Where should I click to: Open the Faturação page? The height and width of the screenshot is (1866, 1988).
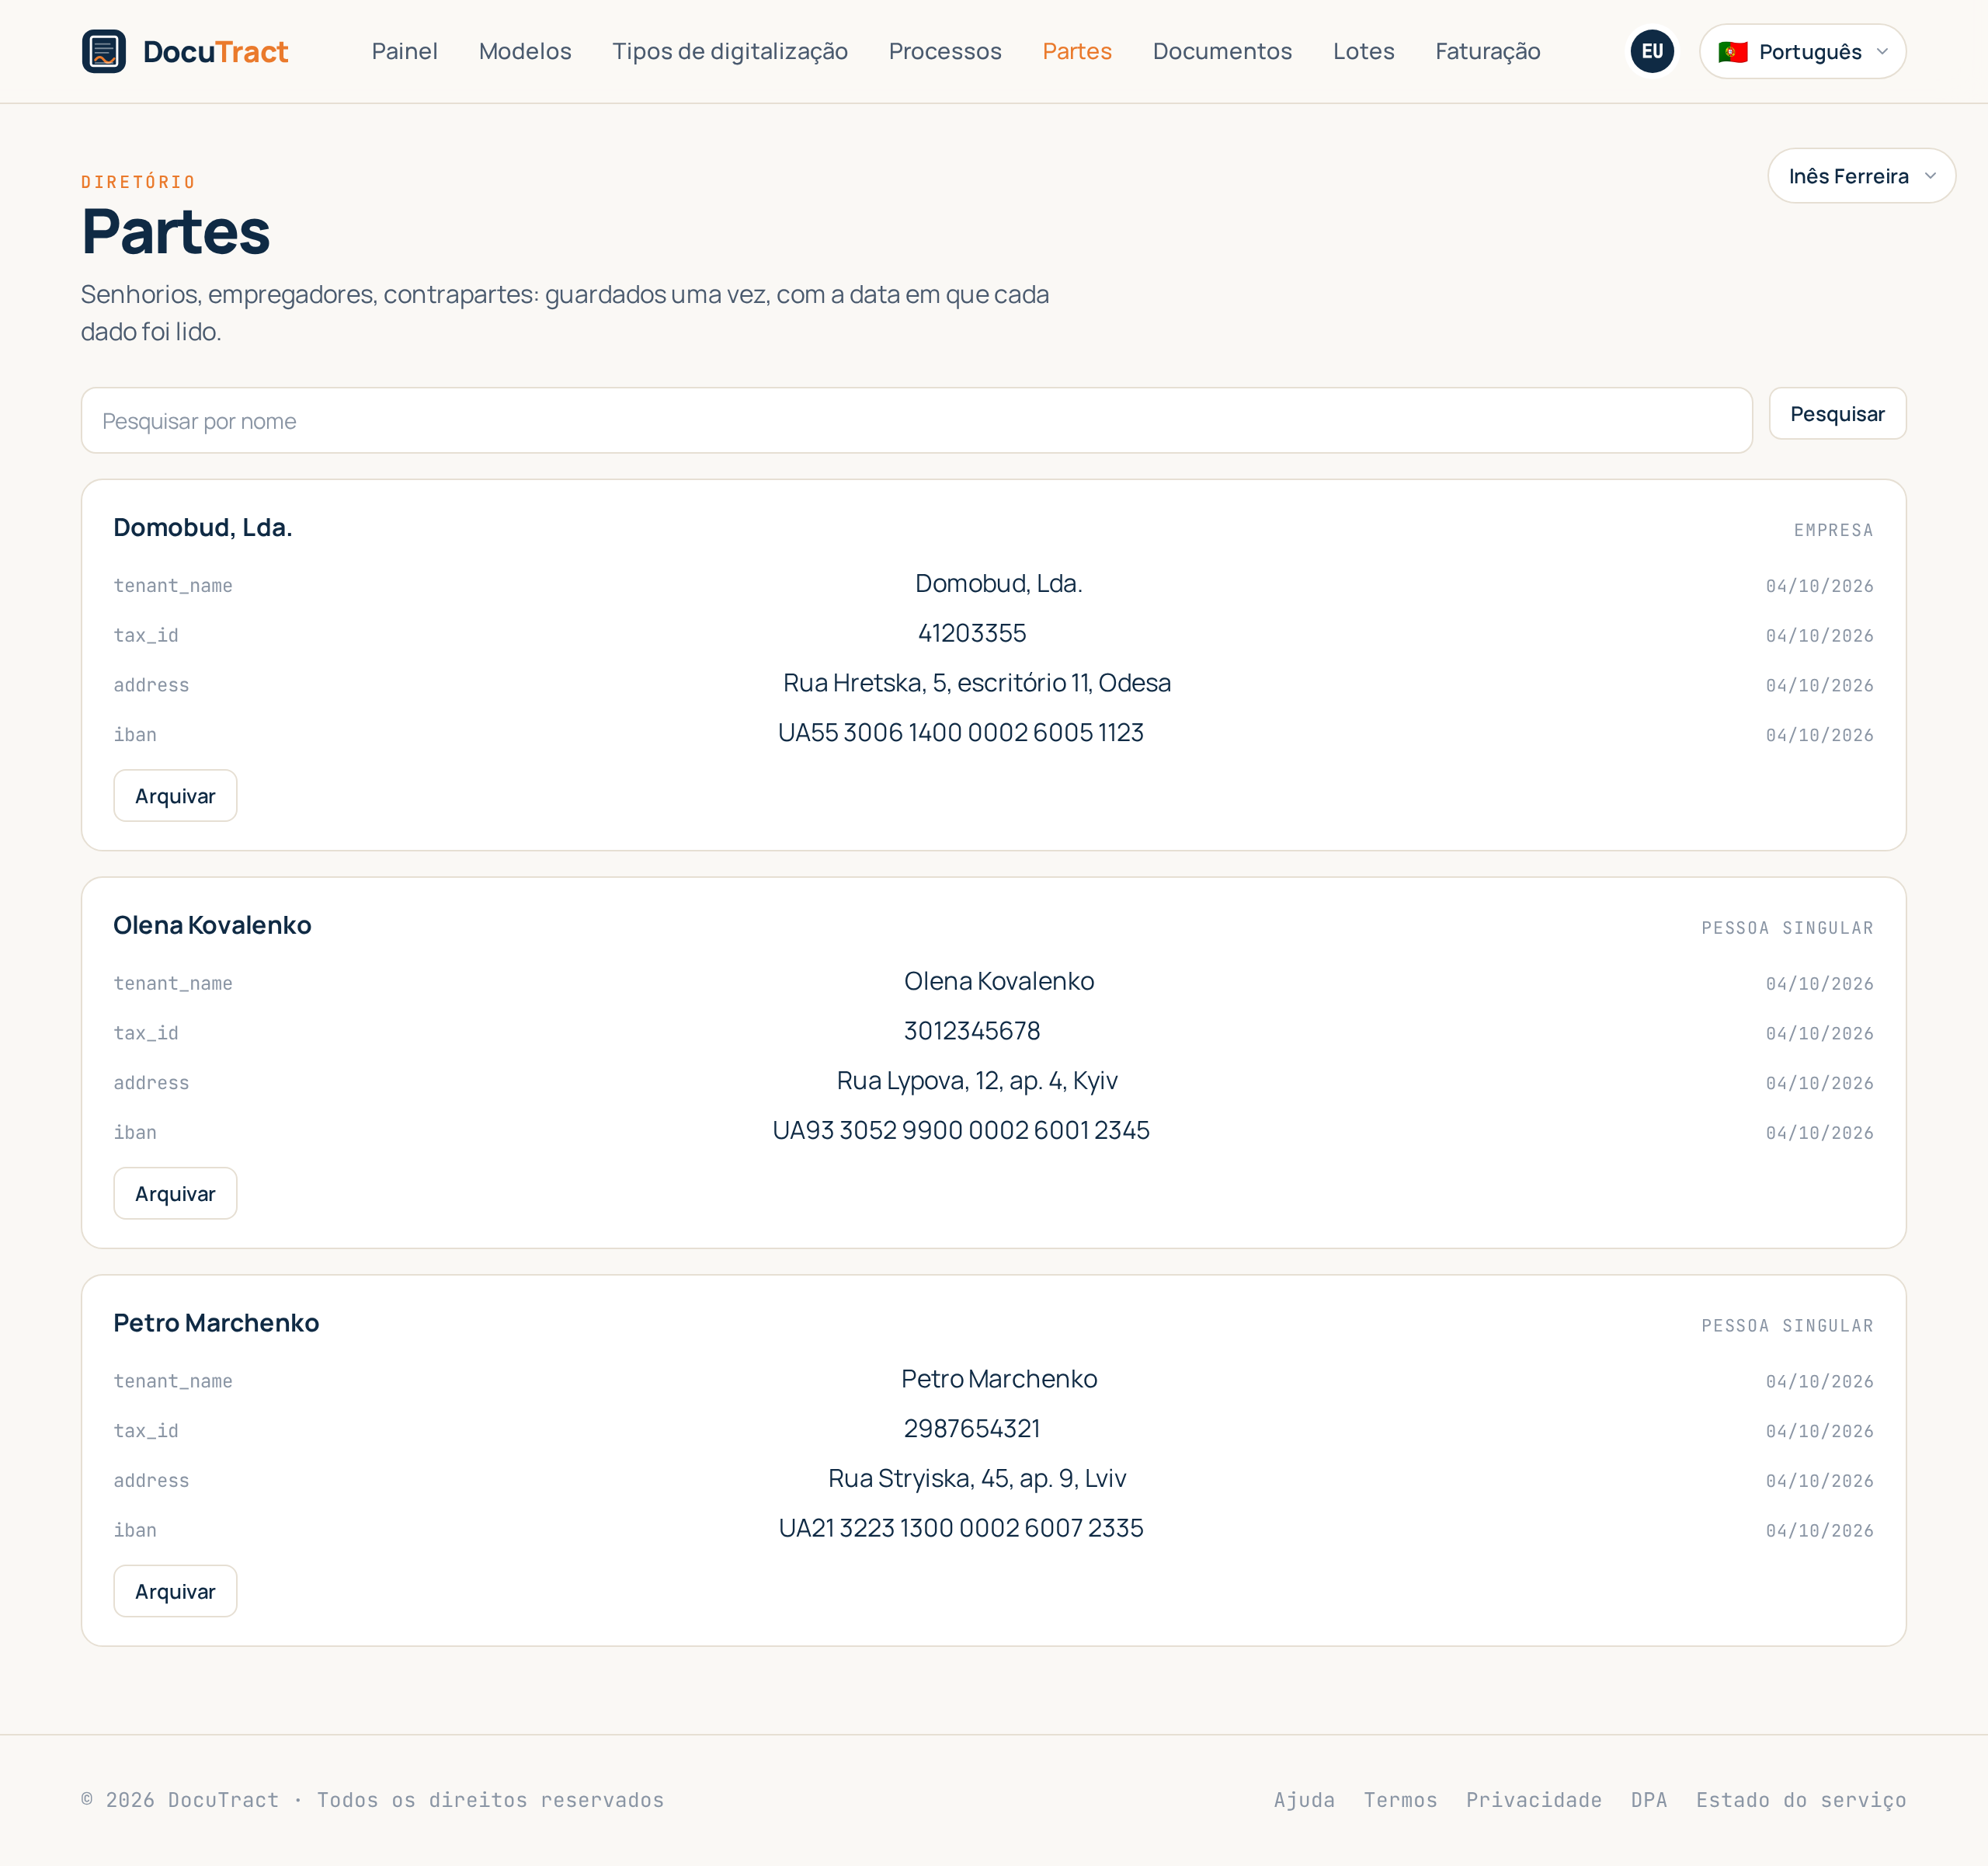[1487, 51]
